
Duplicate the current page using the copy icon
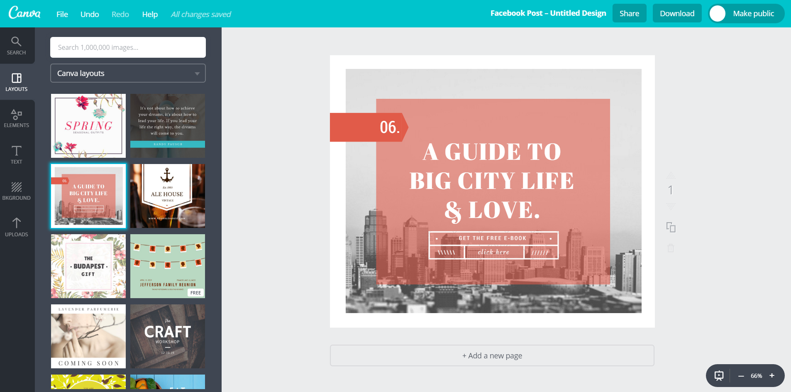(670, 227)
